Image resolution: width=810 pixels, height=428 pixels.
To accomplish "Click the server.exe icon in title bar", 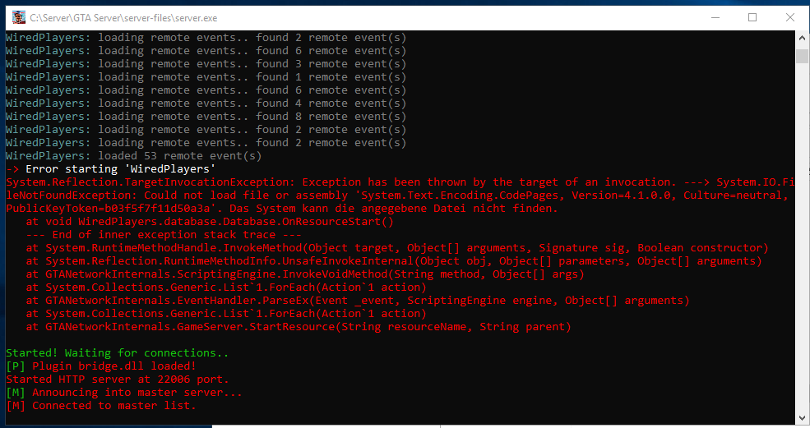I will (16, 16).
